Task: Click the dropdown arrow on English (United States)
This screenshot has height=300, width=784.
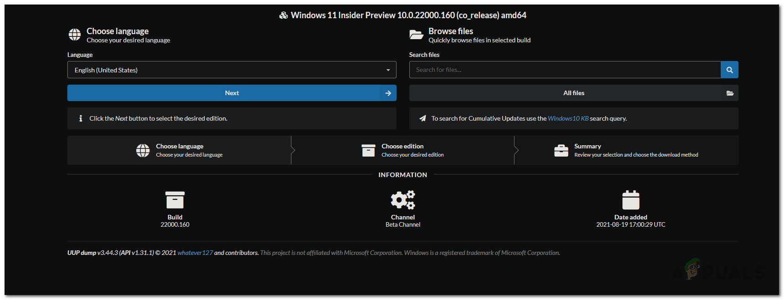Action: 388,70
